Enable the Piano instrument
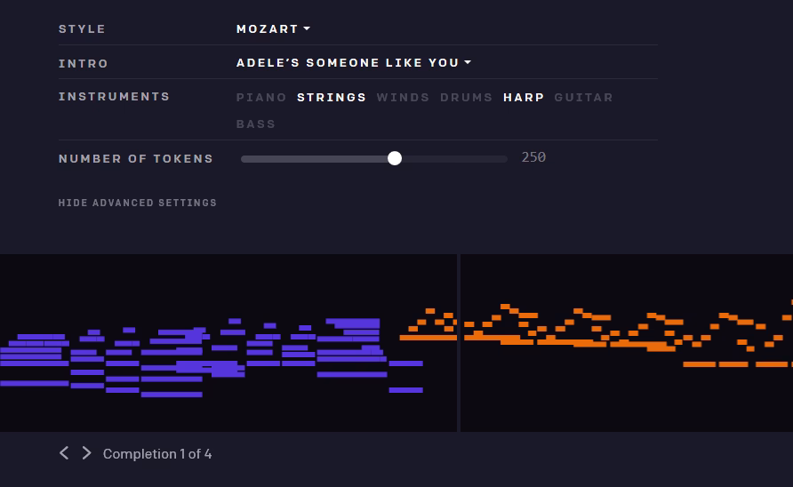 point(261,98)
